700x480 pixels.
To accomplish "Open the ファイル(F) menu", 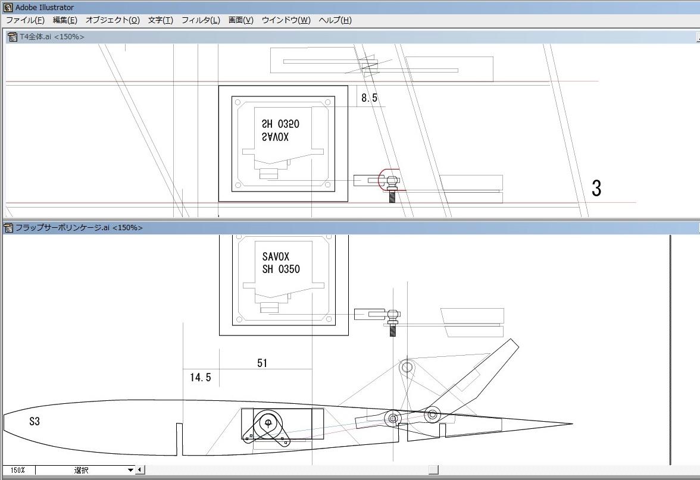I will 25,20.
